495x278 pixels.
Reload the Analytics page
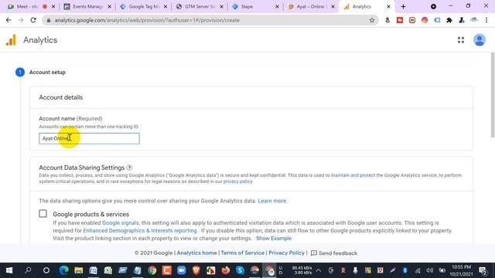33,20
